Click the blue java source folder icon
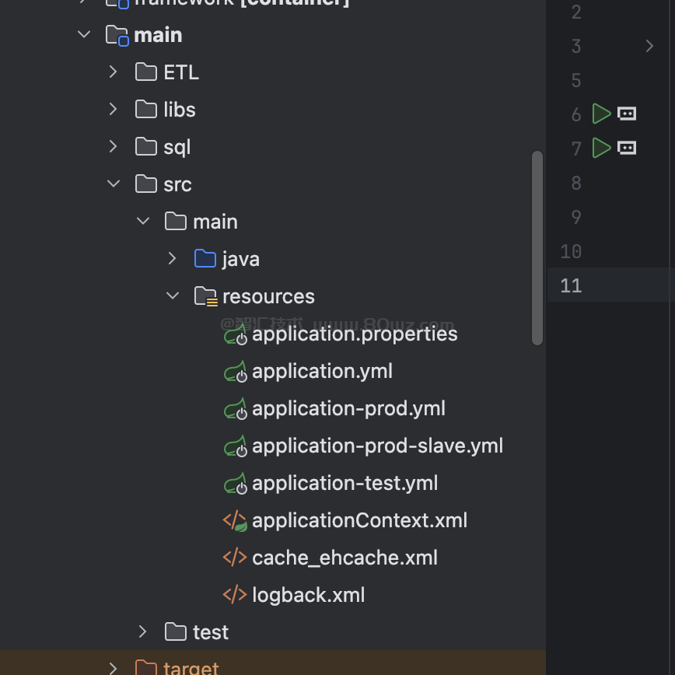The image size is (675, 675). [205, 259]
